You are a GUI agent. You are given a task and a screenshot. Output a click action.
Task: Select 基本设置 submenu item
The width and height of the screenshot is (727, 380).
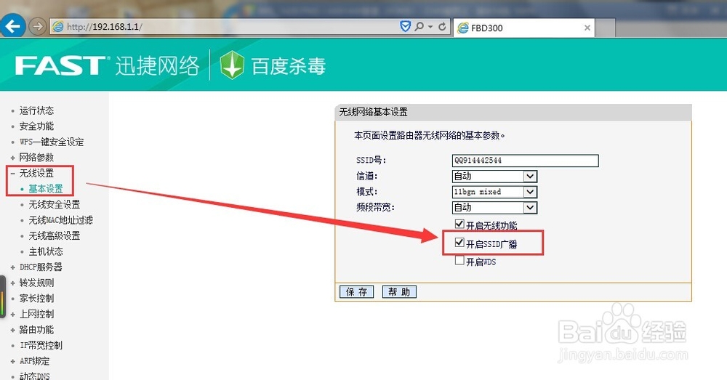click(46, 189)
